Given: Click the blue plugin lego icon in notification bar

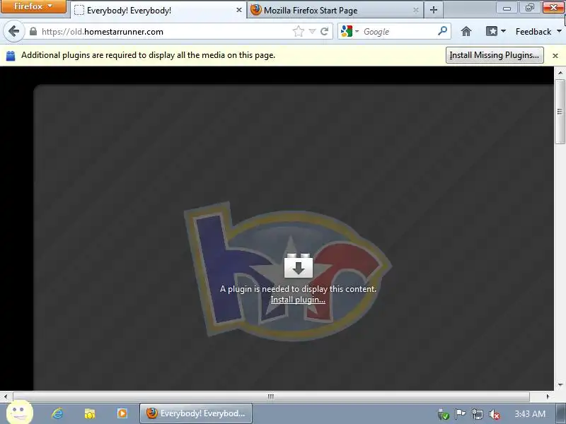Looking at the screenshot, I should 11,56.
